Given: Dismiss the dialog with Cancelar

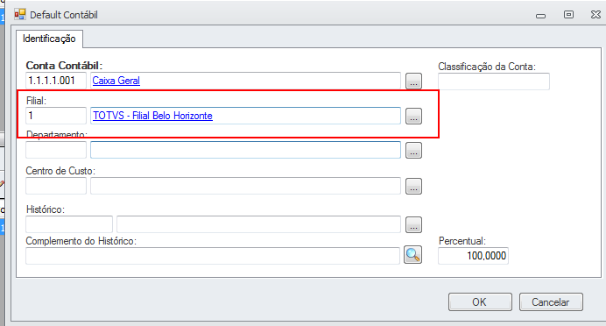Looking at the screenshot, I should pos(551,301).
